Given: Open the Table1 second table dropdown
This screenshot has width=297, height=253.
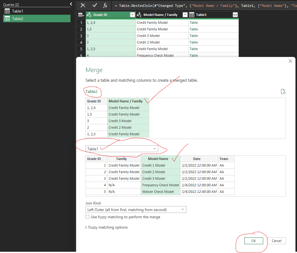Looking at the screenshot, I should pyautogui.click(x=122, y=149).
